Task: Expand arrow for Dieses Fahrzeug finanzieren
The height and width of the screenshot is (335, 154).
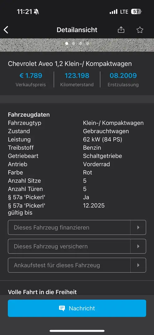Action: coord(138,227)
